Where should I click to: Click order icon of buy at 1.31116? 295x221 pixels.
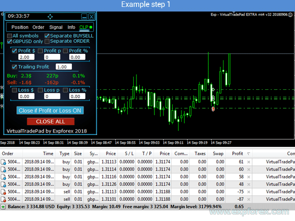[3, 177]
